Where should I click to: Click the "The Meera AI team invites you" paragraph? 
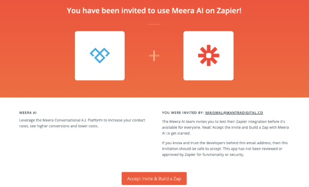click(x=226, y=127)
